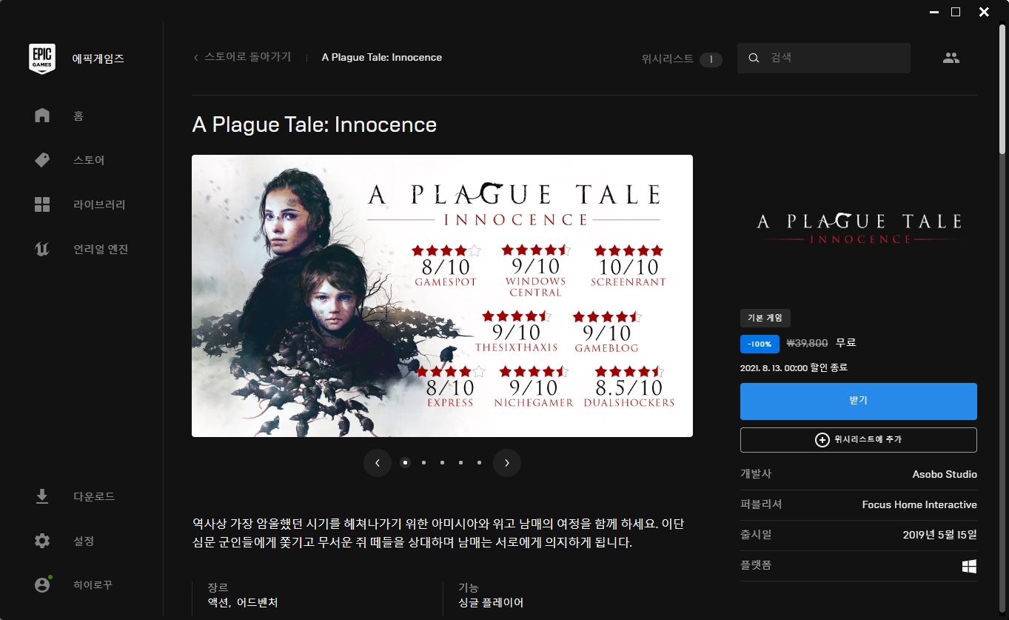Click the search magnifier icon
The image size is (1009, 620).
pyautogui.click(x=754, y=58)
